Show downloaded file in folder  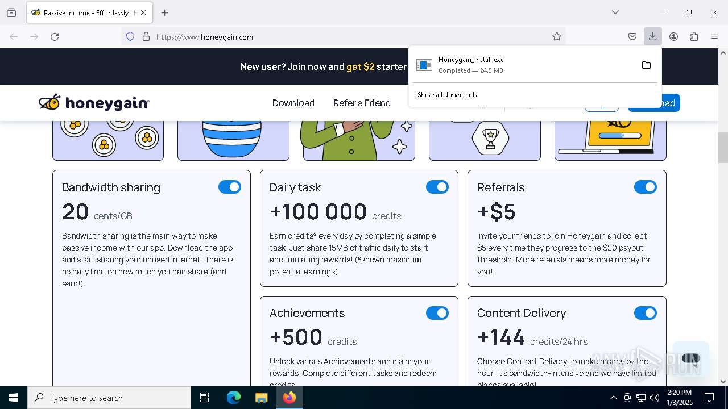tap(646, 65)
